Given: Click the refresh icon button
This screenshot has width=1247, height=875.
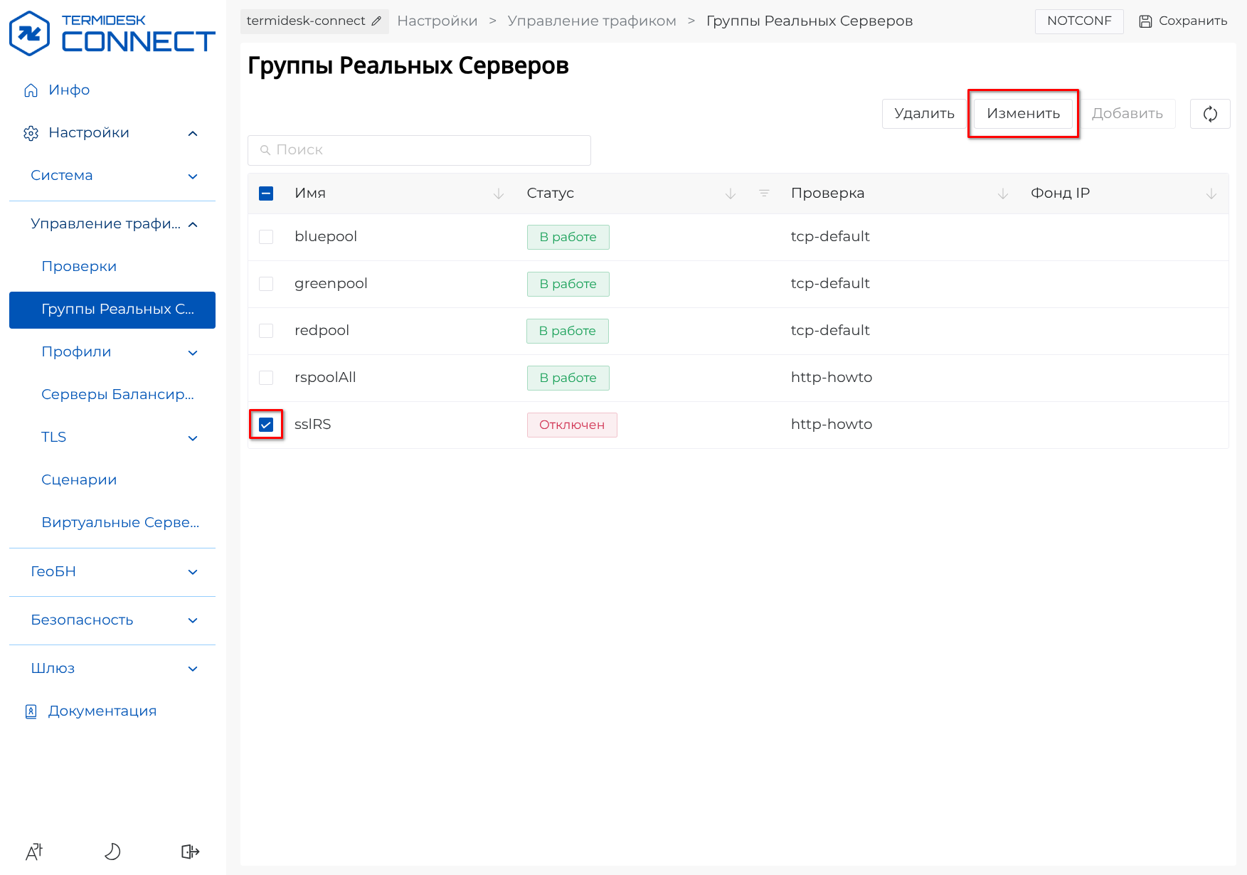Looking at the screenshot, I should [1209, 114].
